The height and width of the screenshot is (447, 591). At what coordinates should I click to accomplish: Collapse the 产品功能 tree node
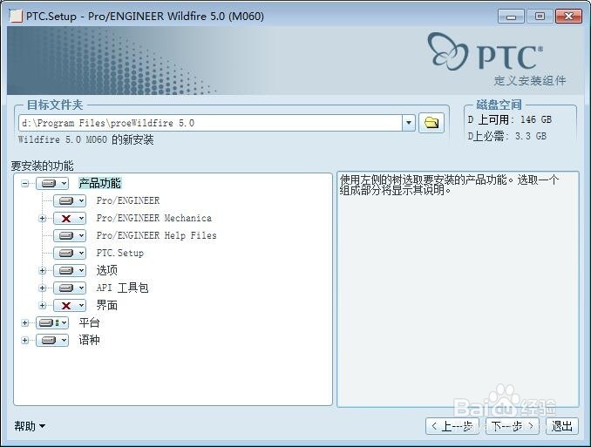pyautogui.click(x=25, y=184)
